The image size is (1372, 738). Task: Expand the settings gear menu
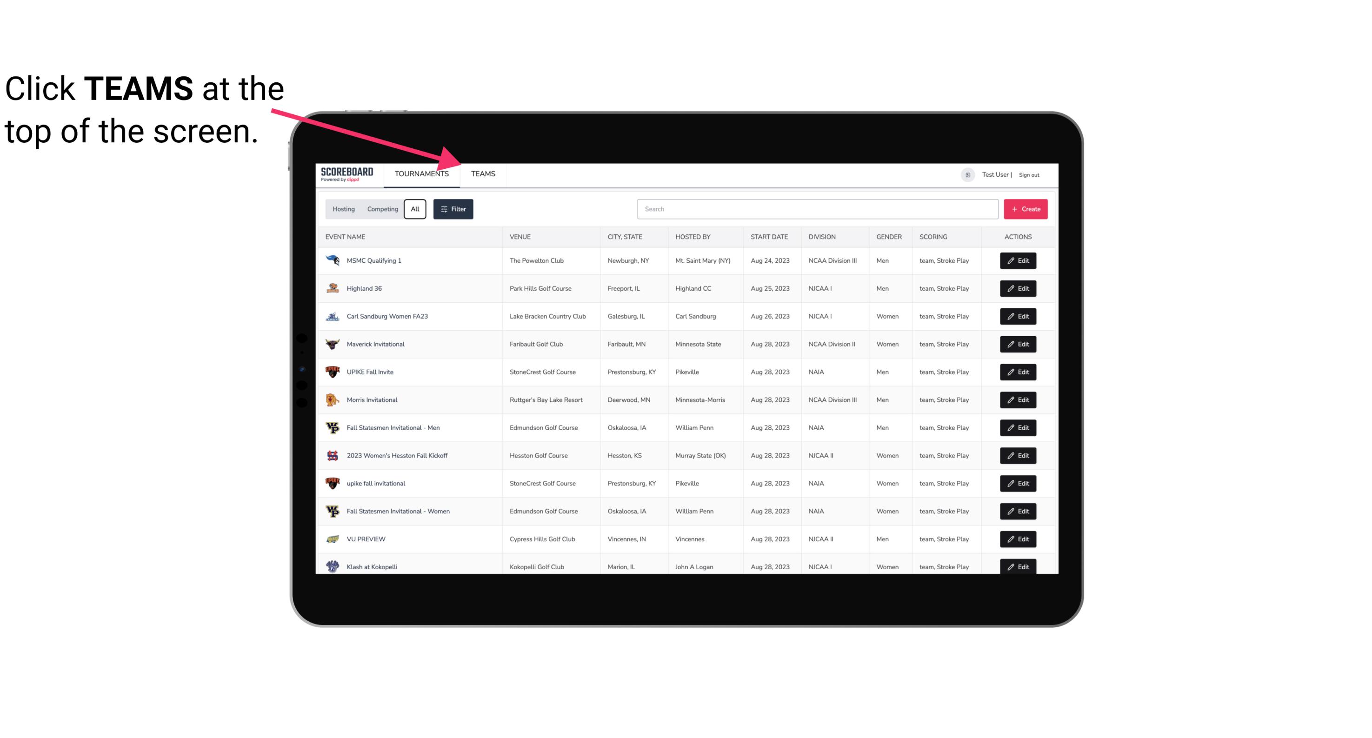click(967, 174)
